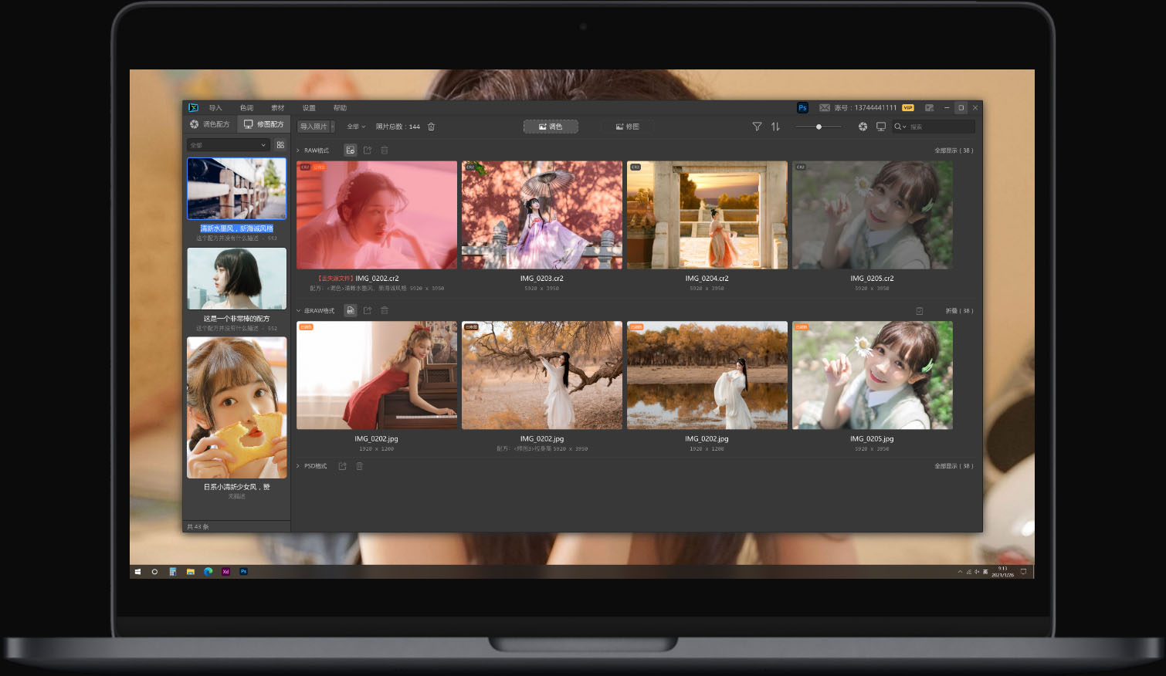The width and height of the screenshot is (1166, 676).
Task: Toggle the 调色 mode button
Action: coord(551,127)
